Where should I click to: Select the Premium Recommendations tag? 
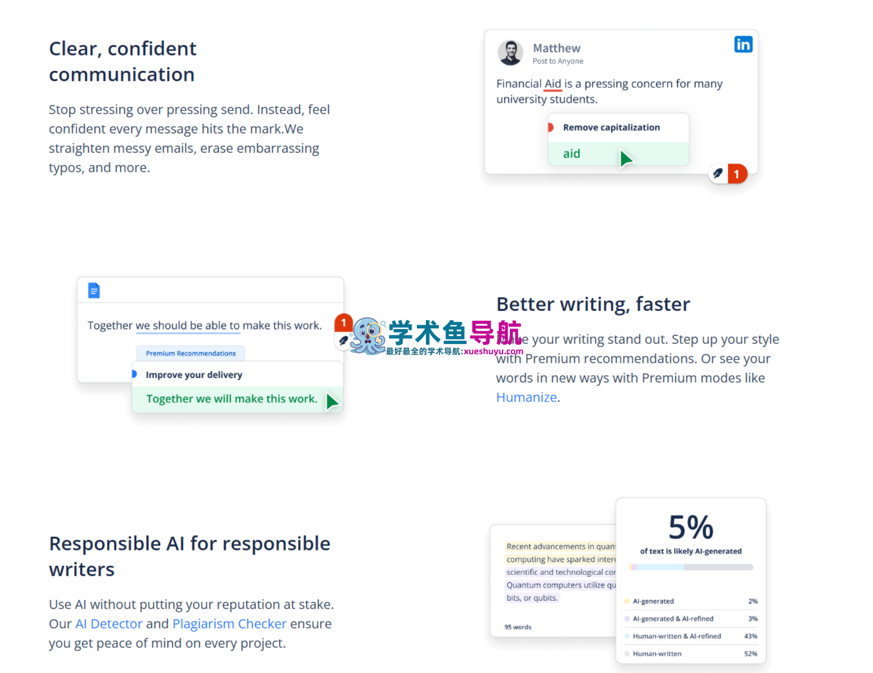click(x=190, y=354)
